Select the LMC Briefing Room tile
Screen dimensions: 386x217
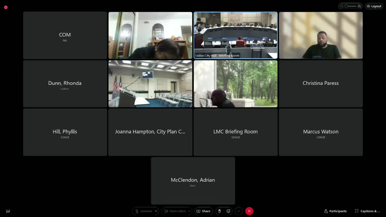point(236,132)
